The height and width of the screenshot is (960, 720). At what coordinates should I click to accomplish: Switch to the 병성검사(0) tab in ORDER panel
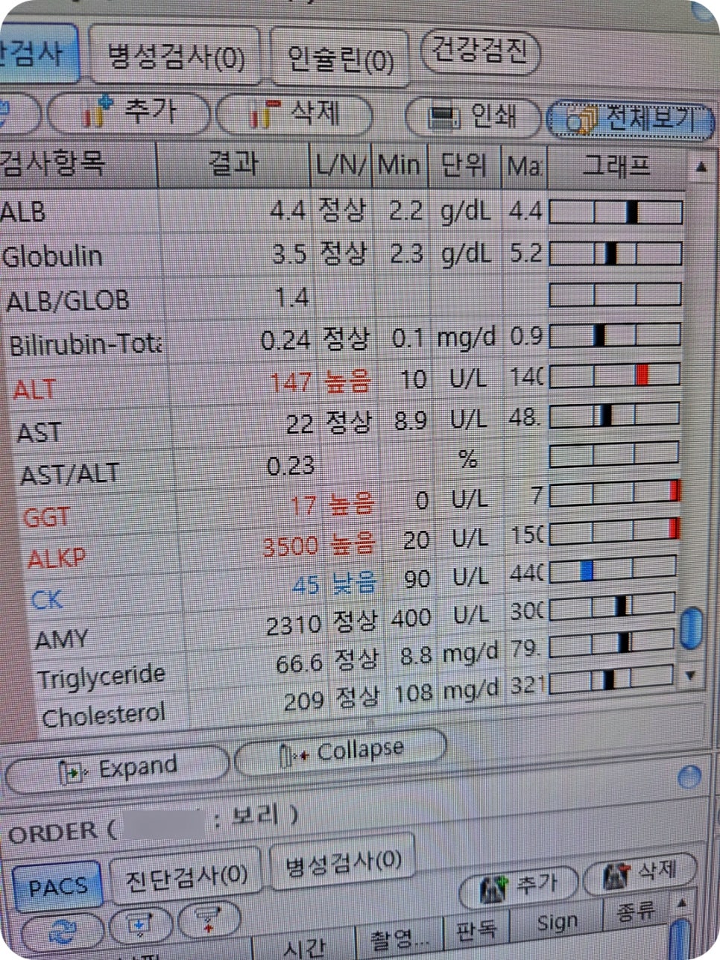342,862
